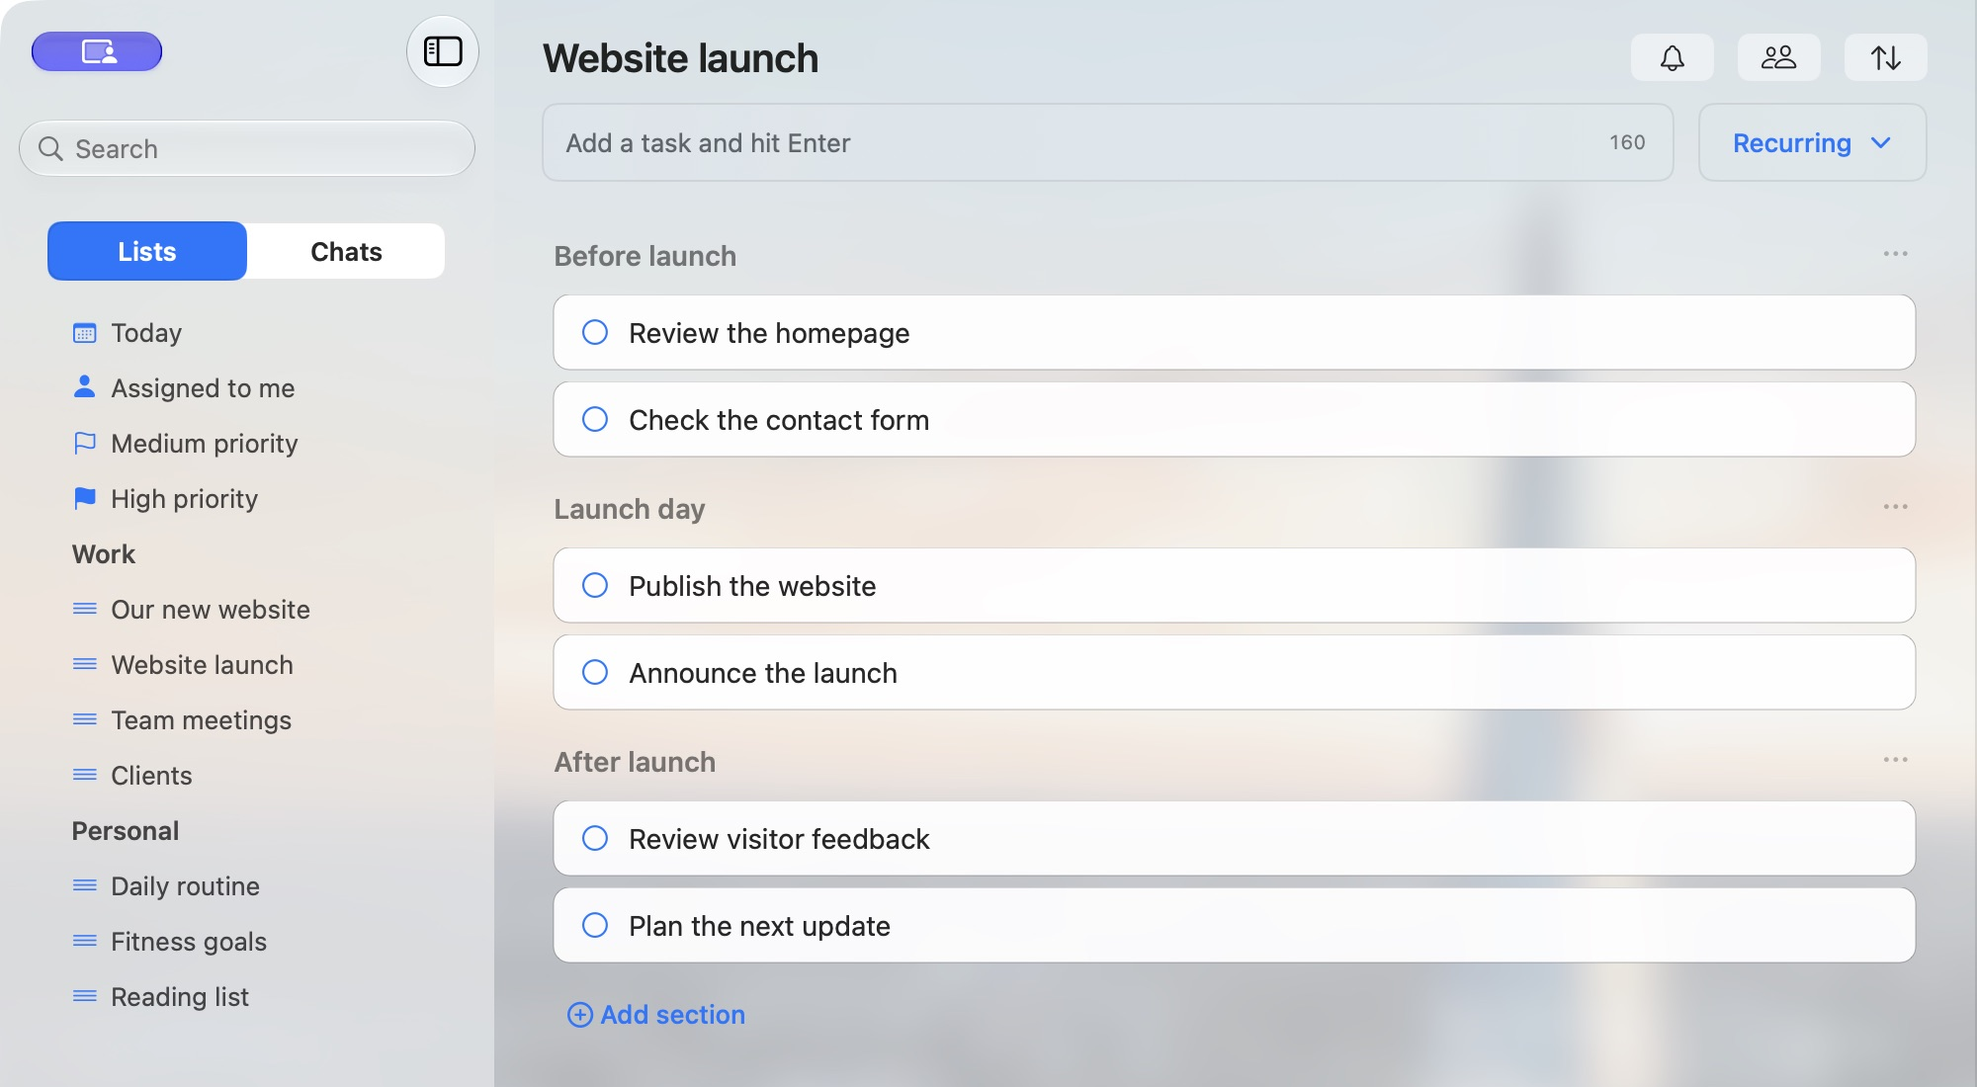Select Website launch in the sidebar
The image size is (1977, 1087).
tap(203, 665)
